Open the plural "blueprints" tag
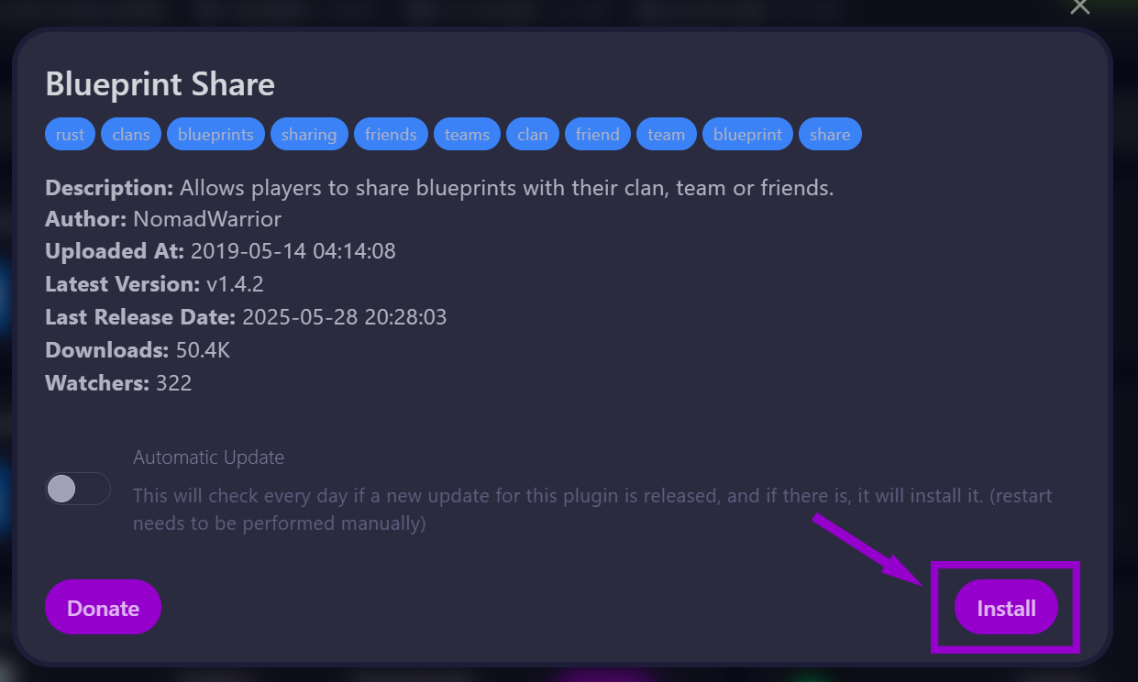1138x682 pixels. pos(215,134)
